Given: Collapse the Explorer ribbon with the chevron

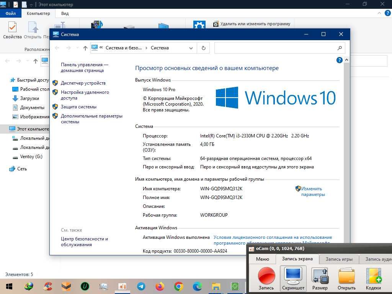Looking at the screenshot, I should coord(379,13).
